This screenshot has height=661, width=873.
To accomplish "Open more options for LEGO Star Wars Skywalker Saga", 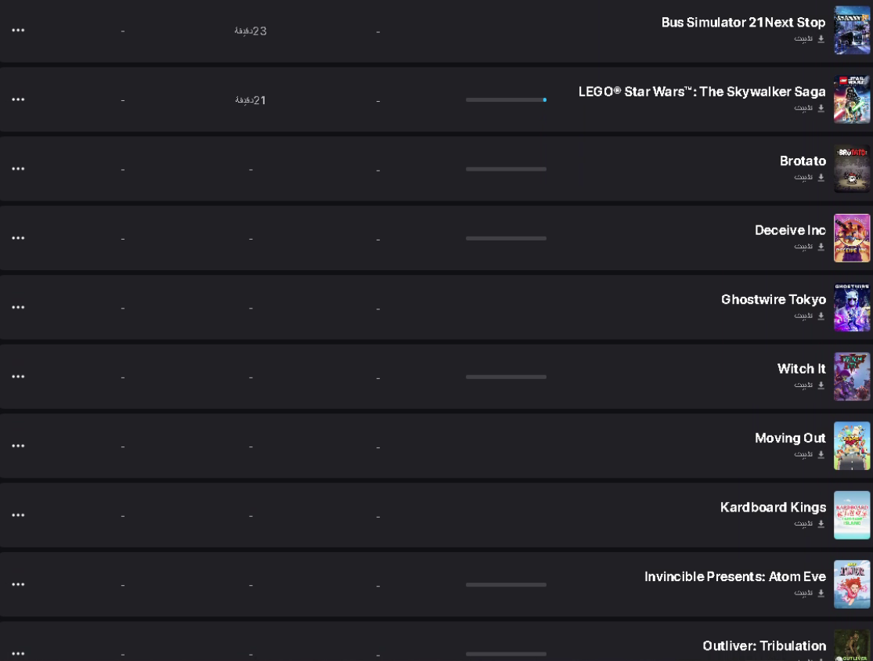I will [18, 99].
